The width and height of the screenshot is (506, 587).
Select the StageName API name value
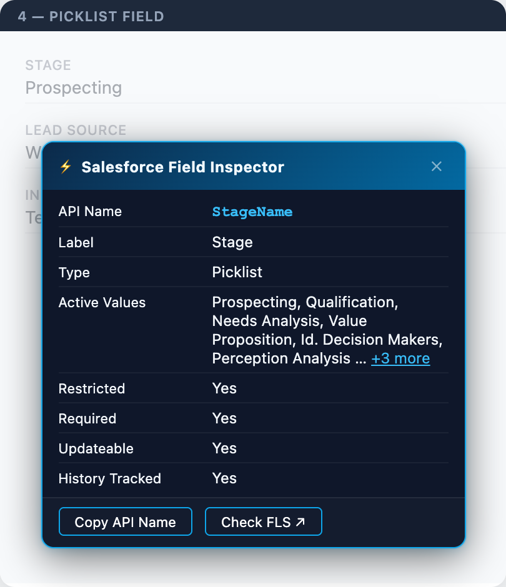pos(252,212)
